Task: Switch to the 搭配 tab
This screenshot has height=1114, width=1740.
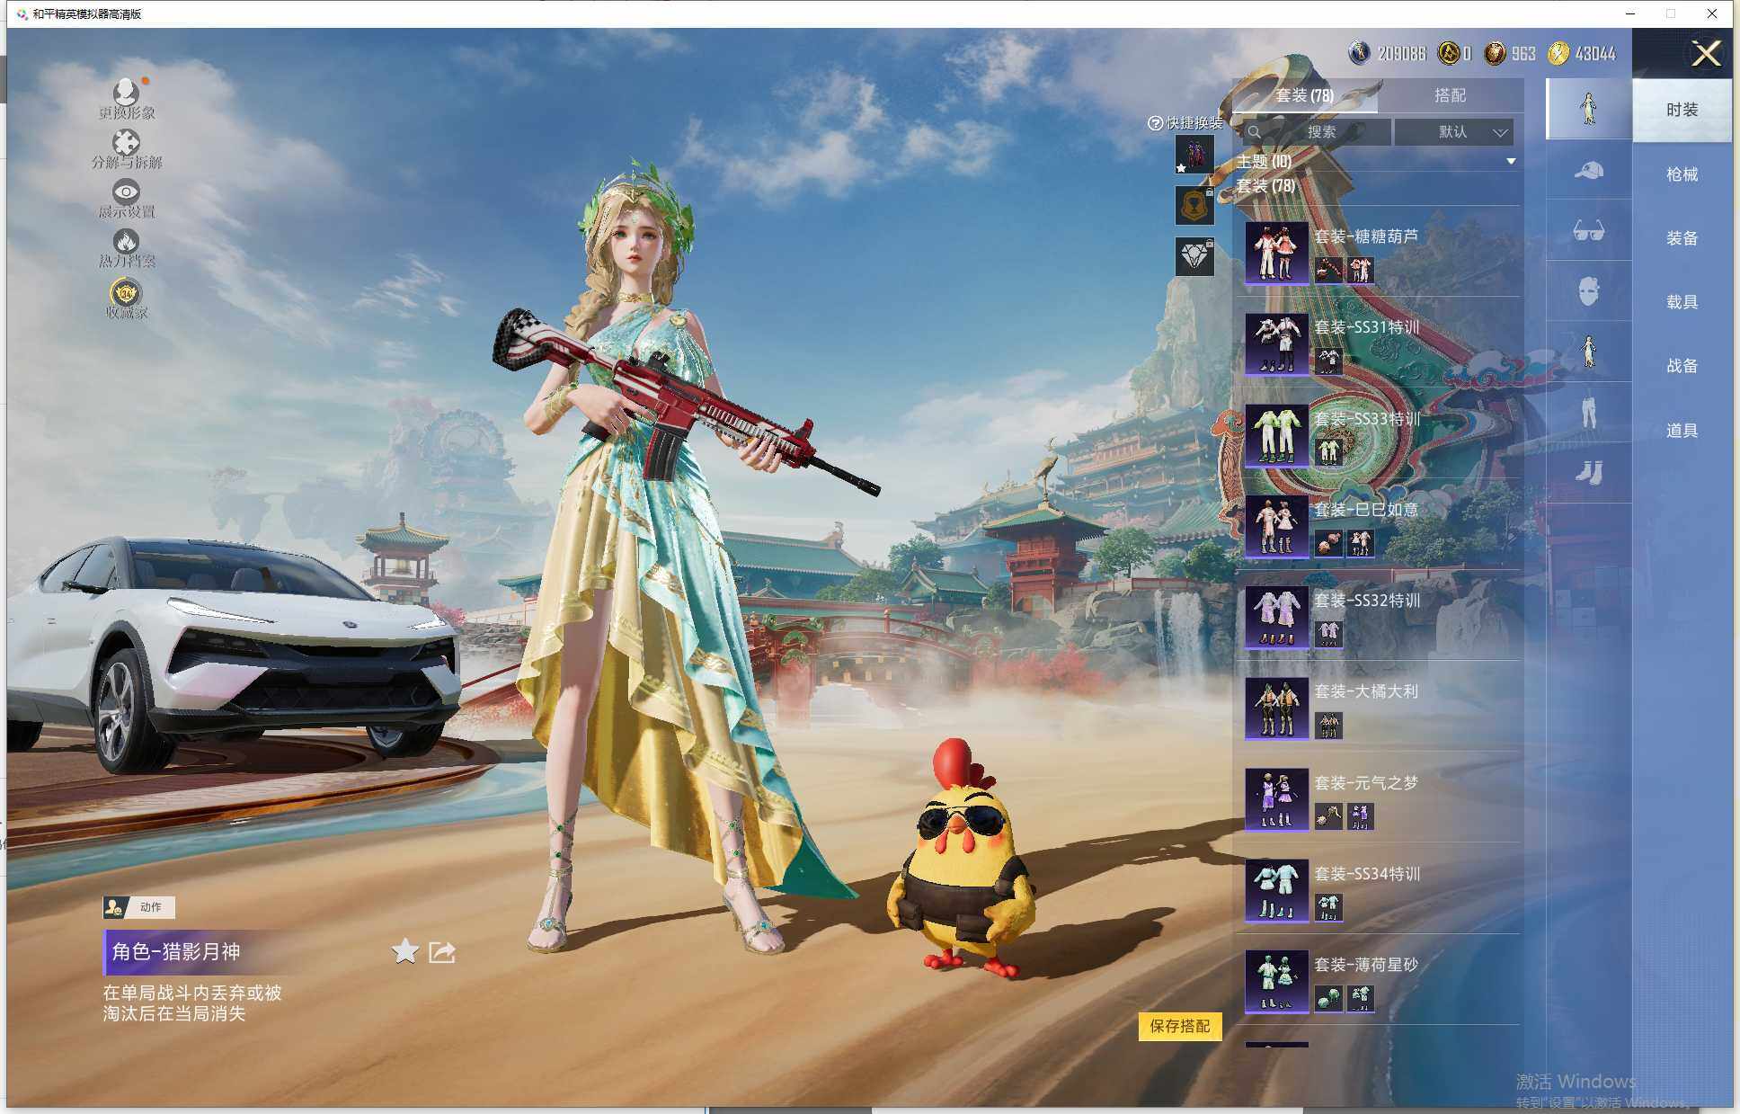Action: 1449,95
